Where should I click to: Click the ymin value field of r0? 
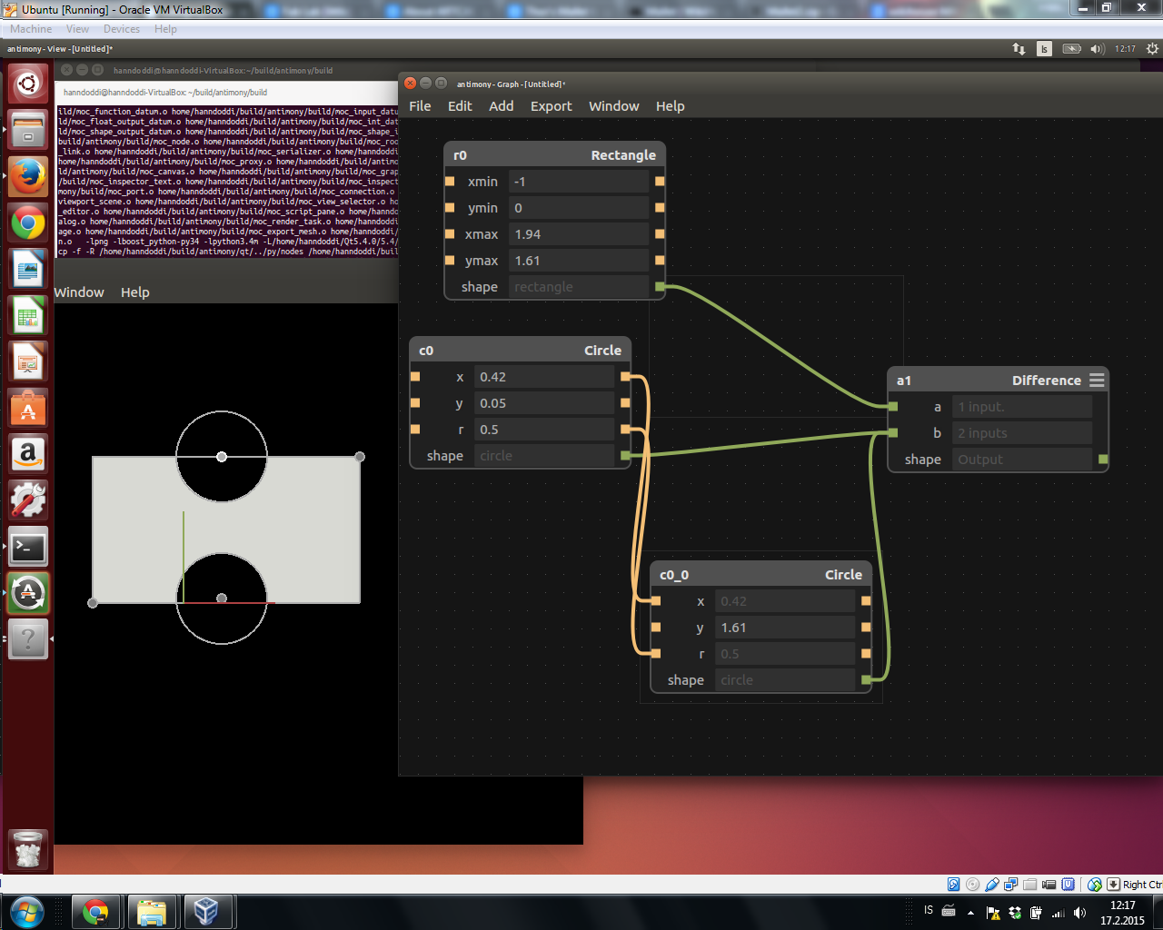pyautogui.click(x=578, y=208)
